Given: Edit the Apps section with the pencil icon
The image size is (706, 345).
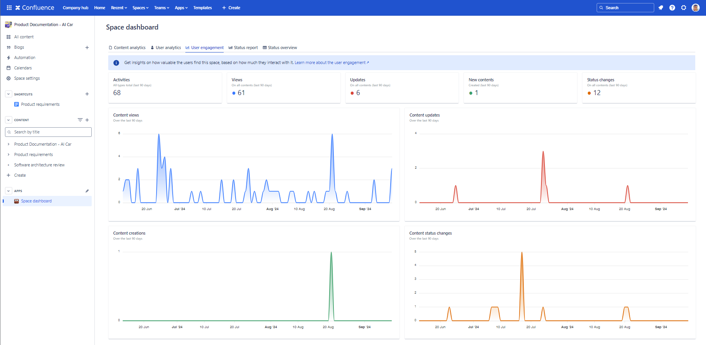Looking at the screenshot, I should [87, 191].
